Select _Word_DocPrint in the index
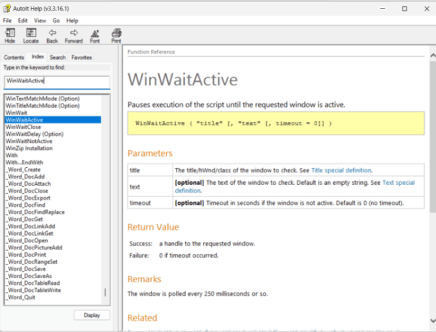This screenshot has width=436, height=332. tap(27, 254)
